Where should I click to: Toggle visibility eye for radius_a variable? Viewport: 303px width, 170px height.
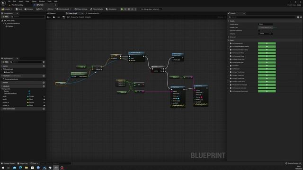(44, 102)
